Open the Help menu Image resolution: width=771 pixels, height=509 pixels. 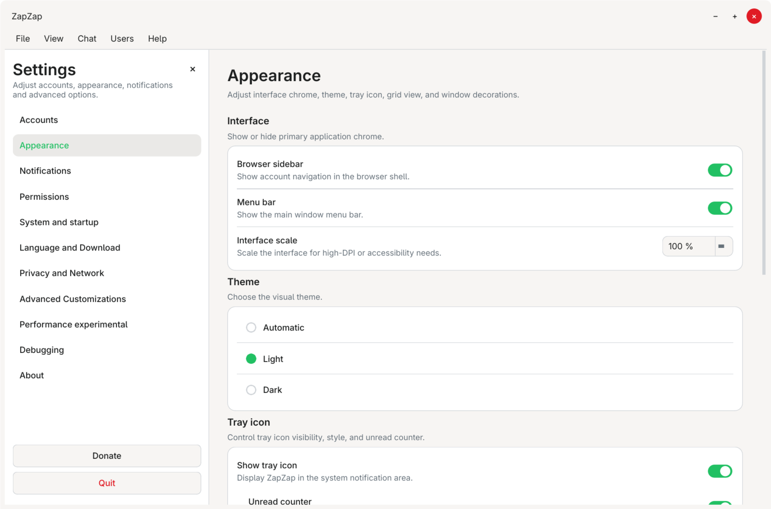coord(157,39)
